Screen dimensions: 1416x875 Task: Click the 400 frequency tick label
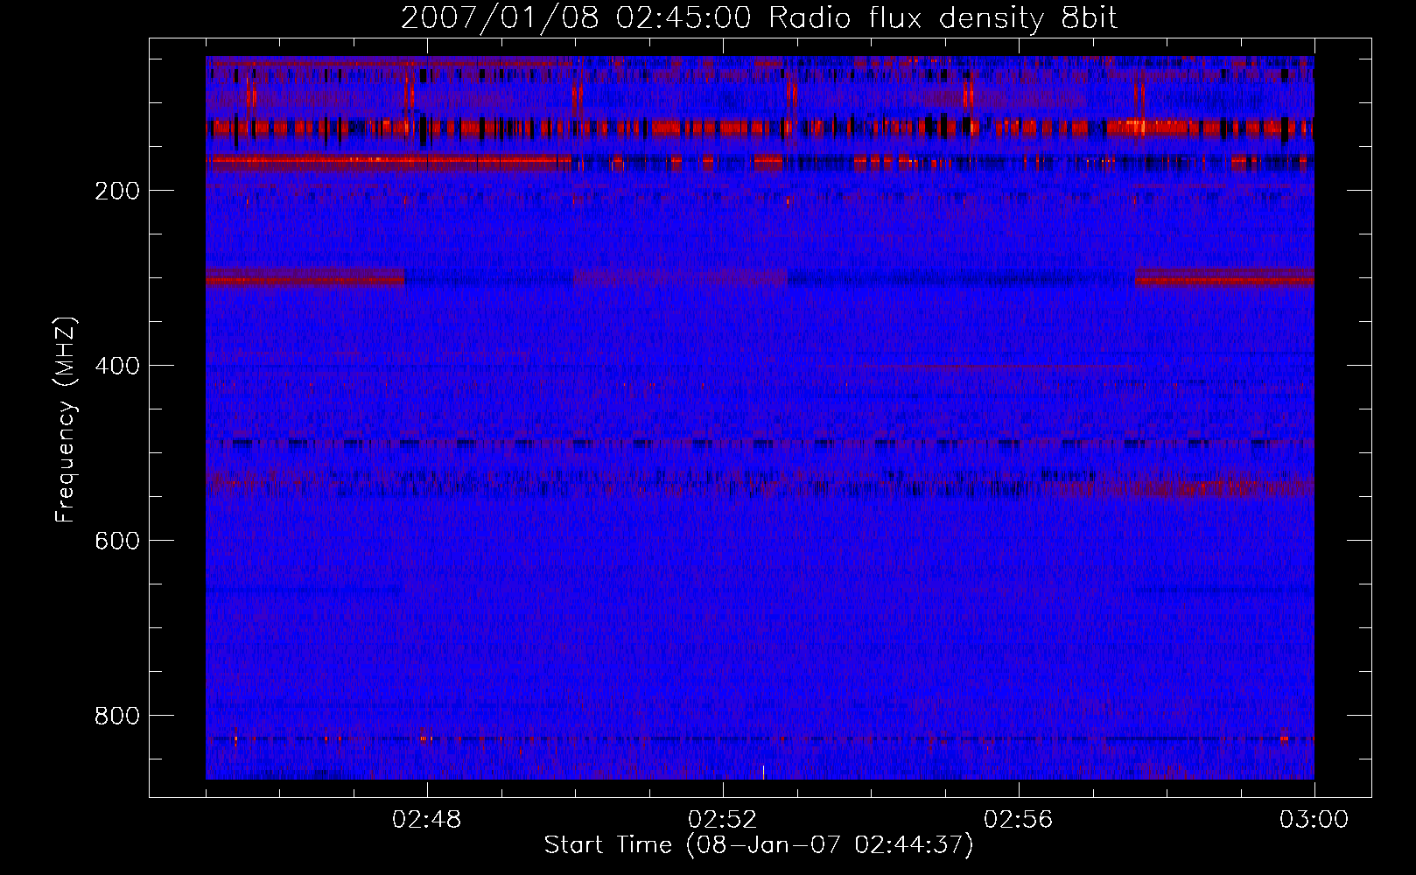pos(117,366)
